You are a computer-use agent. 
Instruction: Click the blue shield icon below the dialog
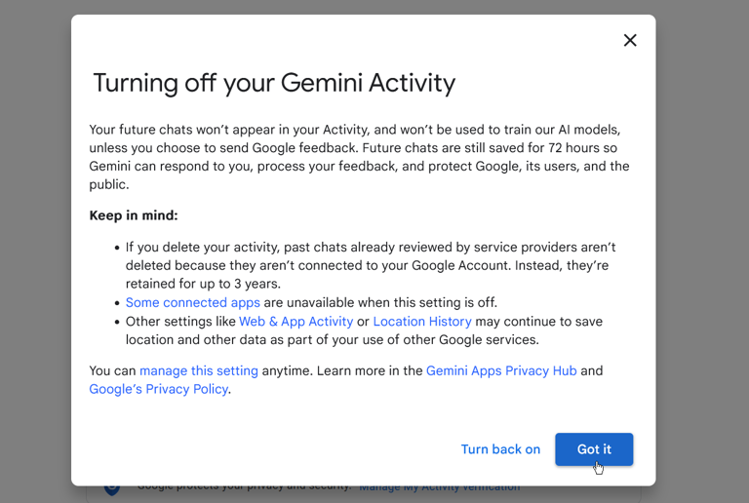click(x=112, y=487)
